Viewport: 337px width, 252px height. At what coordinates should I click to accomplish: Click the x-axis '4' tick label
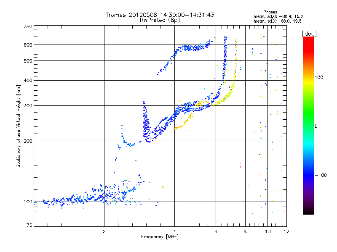(174, 231)
